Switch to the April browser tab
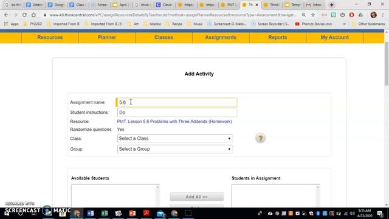 [x=121, y=5]
